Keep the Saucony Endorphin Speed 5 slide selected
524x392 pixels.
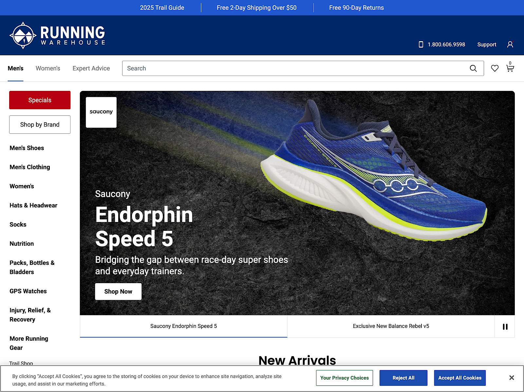click(x=183, y=326)
